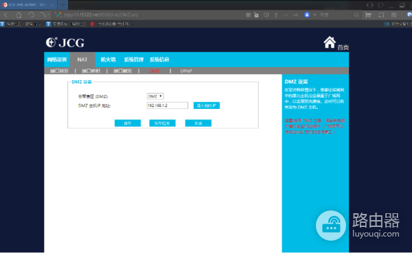
Task: Open the 系统管理 system management menu
Action: [134, 60]
